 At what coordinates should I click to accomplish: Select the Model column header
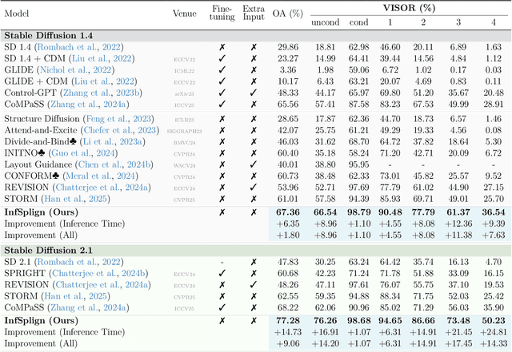point(18,14)
